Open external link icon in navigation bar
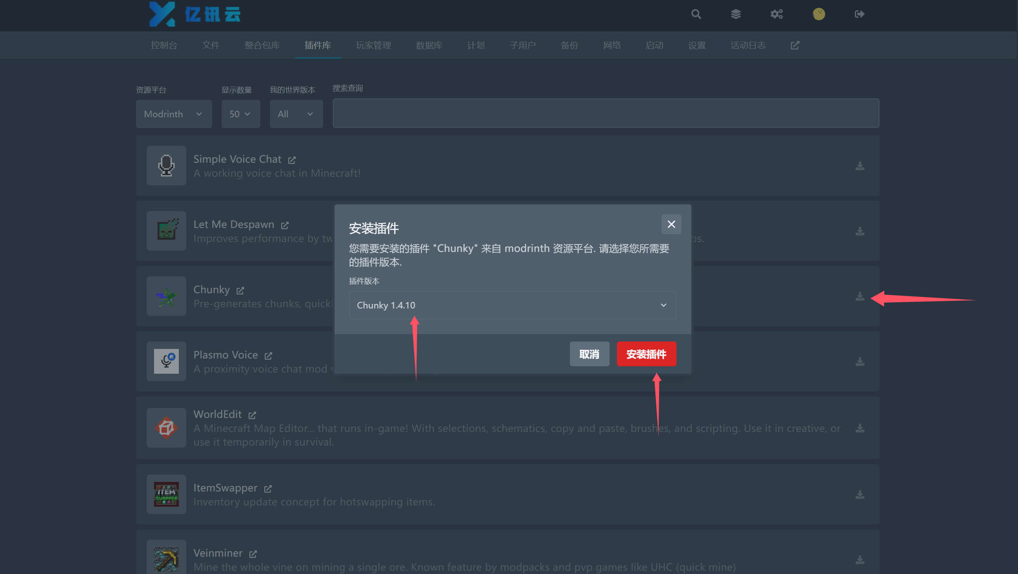Viewport: 1018px width, 574px height. (x=795, y=45)
